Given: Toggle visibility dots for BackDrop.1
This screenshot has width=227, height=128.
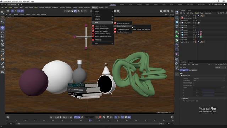Looking at the screenshot, I should pyautogui.click(x=195, y=16).
